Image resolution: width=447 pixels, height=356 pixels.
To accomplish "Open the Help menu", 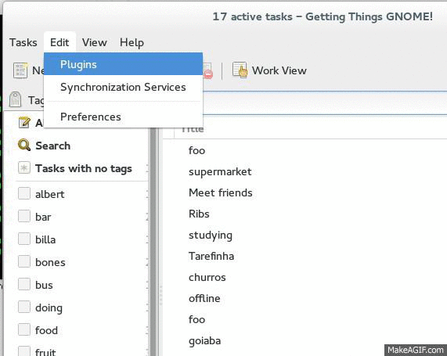I will coord(132,42).
